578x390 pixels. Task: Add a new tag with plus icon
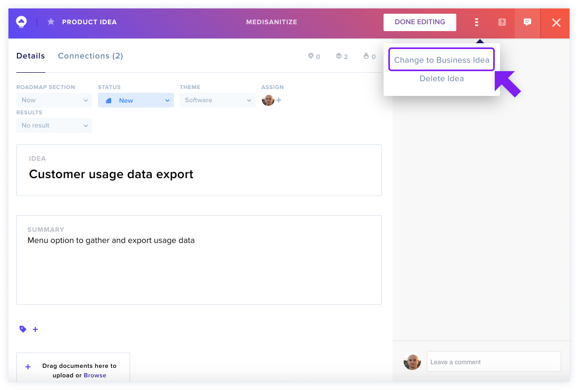(x=35, y=329)
